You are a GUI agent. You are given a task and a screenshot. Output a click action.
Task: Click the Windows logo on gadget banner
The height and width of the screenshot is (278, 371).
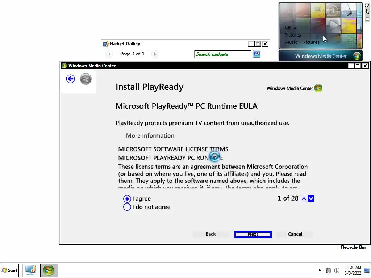(357, 56)
